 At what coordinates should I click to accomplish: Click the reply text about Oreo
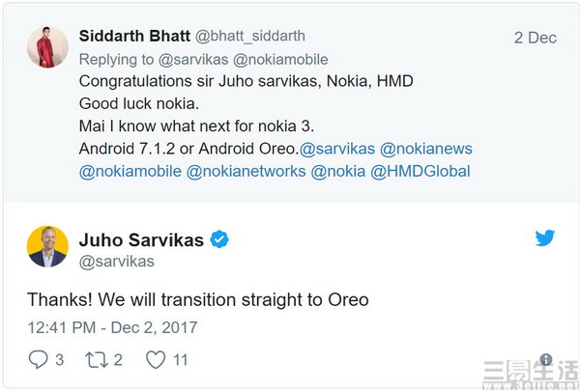[198, 299]
